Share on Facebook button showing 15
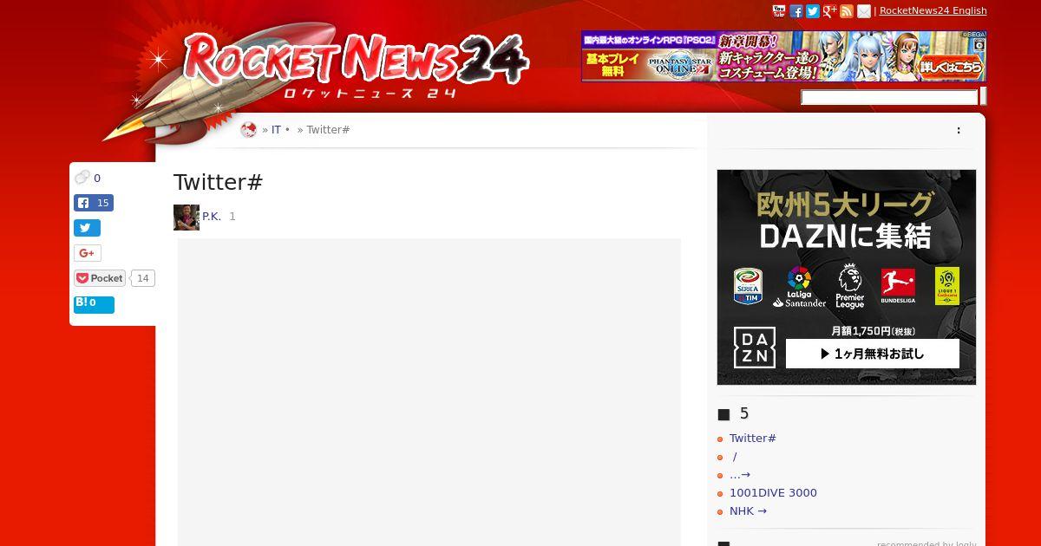The width and height of the screenshot is (1041, 546). [x=94, y=203]
